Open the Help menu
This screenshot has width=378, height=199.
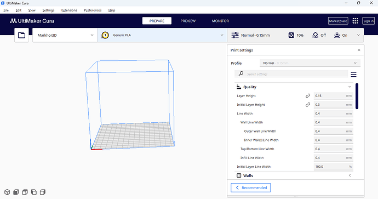click(x=112, y=10)
